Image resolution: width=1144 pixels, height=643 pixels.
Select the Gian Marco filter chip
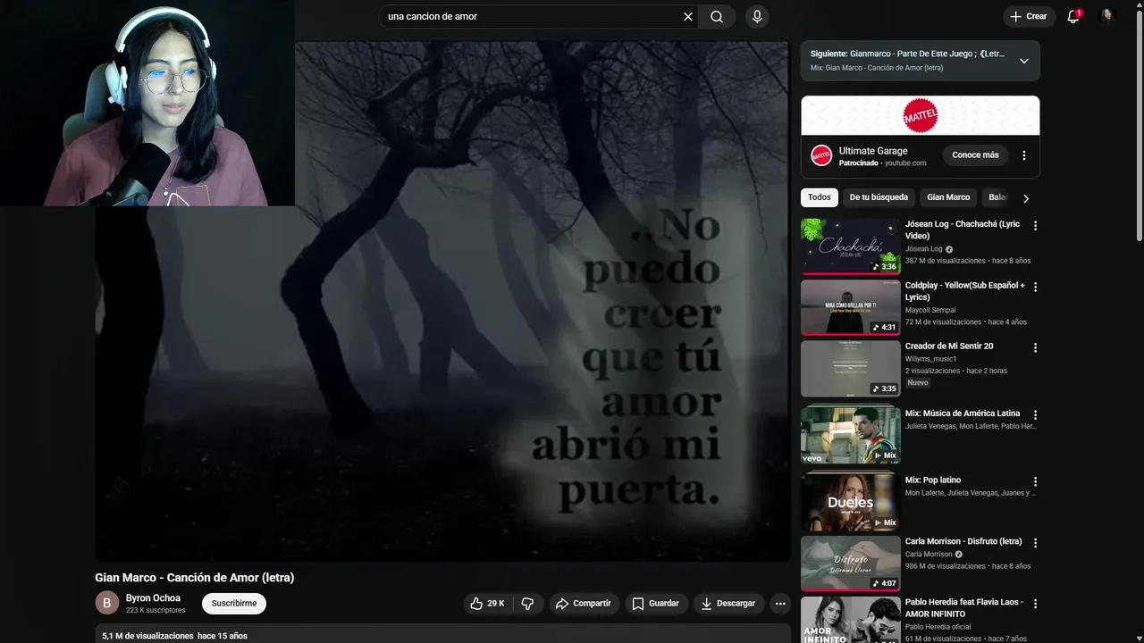coord(948,197)
